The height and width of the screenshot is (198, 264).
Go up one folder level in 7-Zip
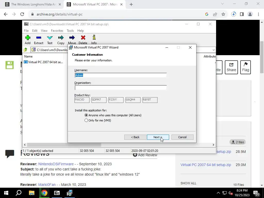(x=26, y=50)
